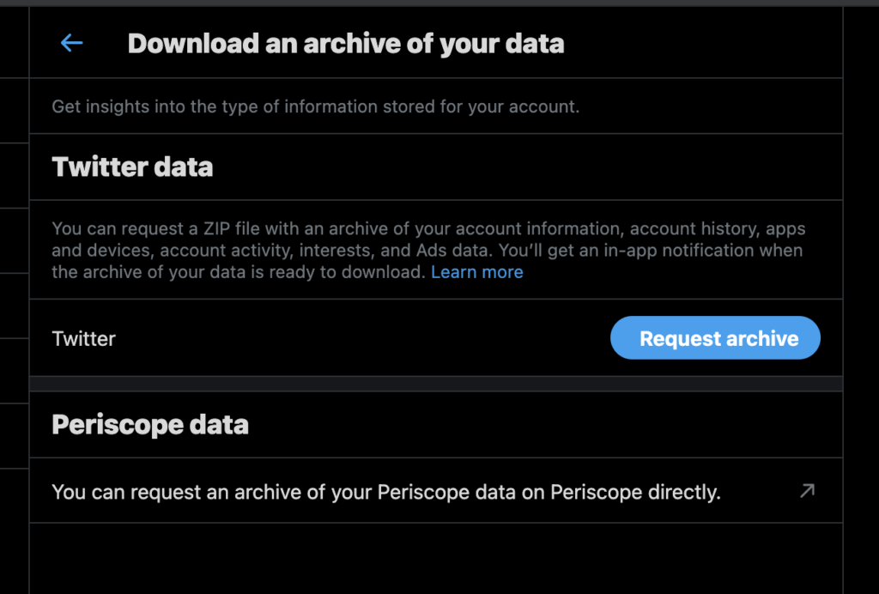Open the Learn more link

tap(477, 272)
